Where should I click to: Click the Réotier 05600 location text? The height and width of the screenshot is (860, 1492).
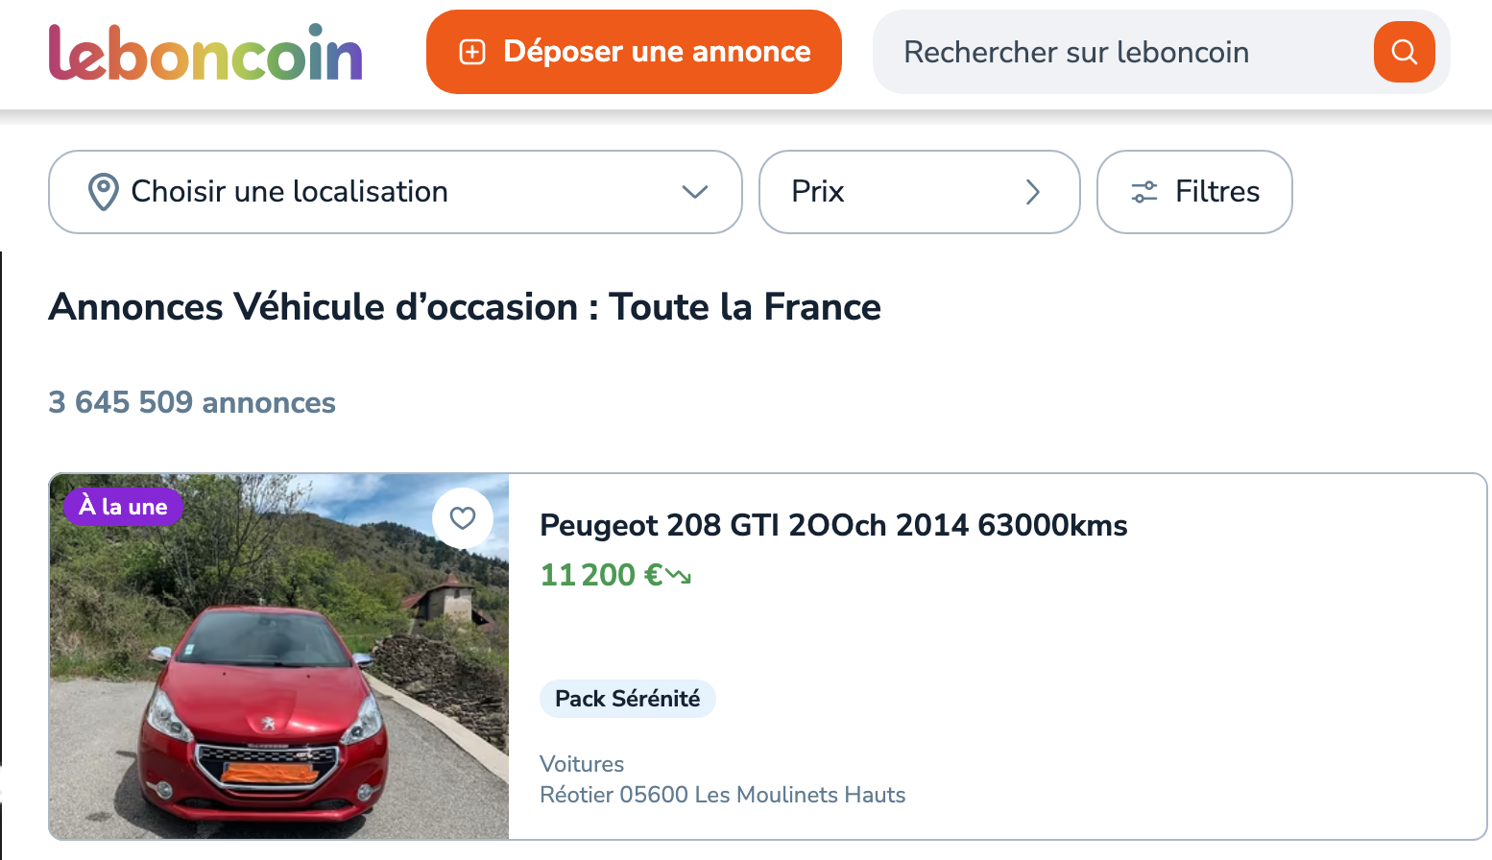[x=722, y=795]
